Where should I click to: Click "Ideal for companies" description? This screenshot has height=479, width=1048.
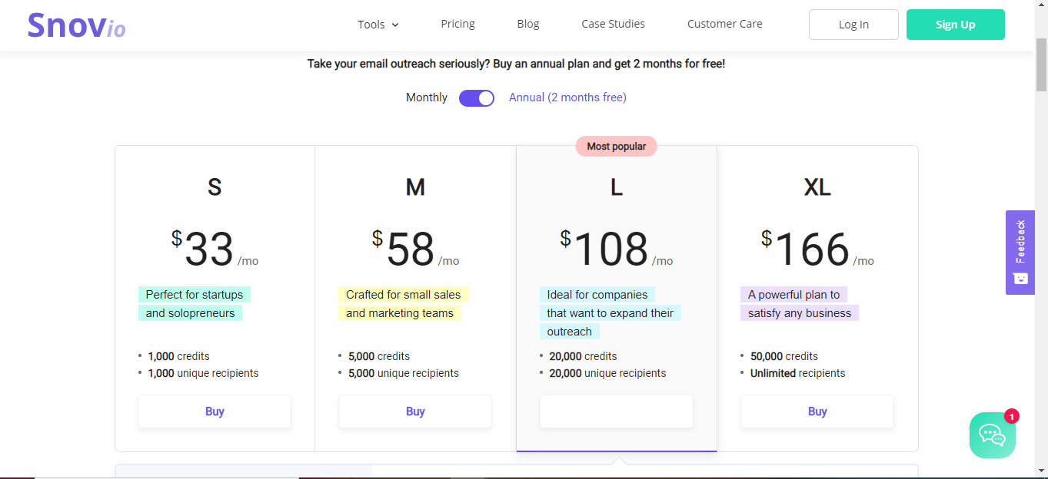click(x=597, y=295)
